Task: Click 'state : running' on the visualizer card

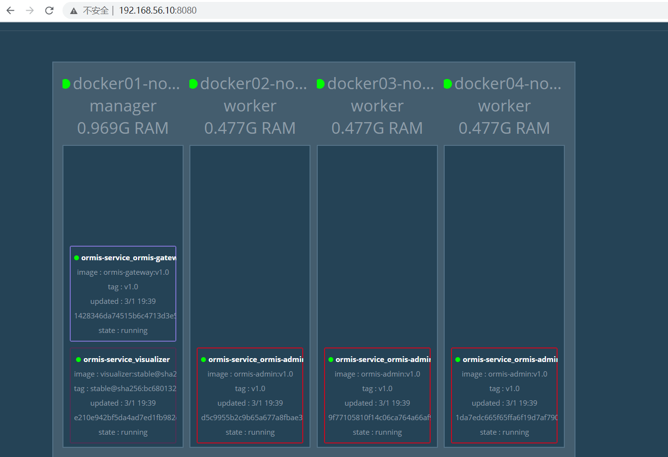Action: pos(123,432)
